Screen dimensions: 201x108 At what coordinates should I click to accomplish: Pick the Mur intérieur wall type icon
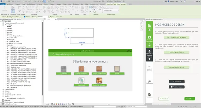pos(81,80)
